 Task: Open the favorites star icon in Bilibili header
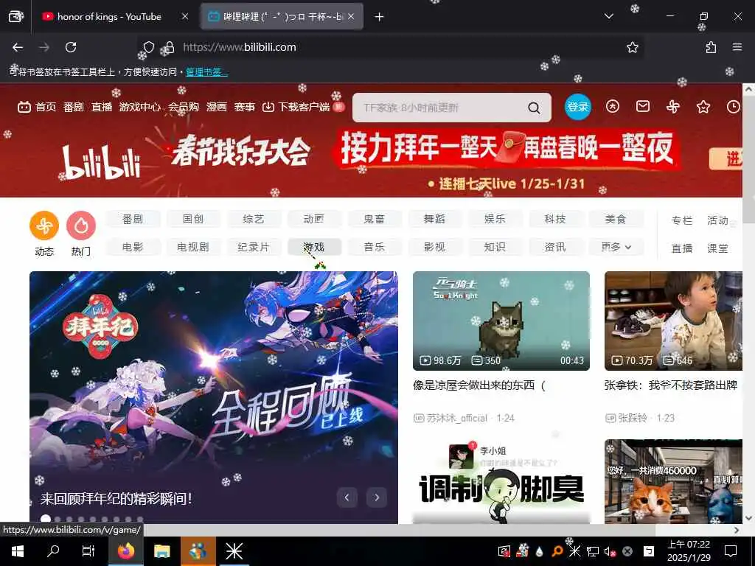(703, 106)
